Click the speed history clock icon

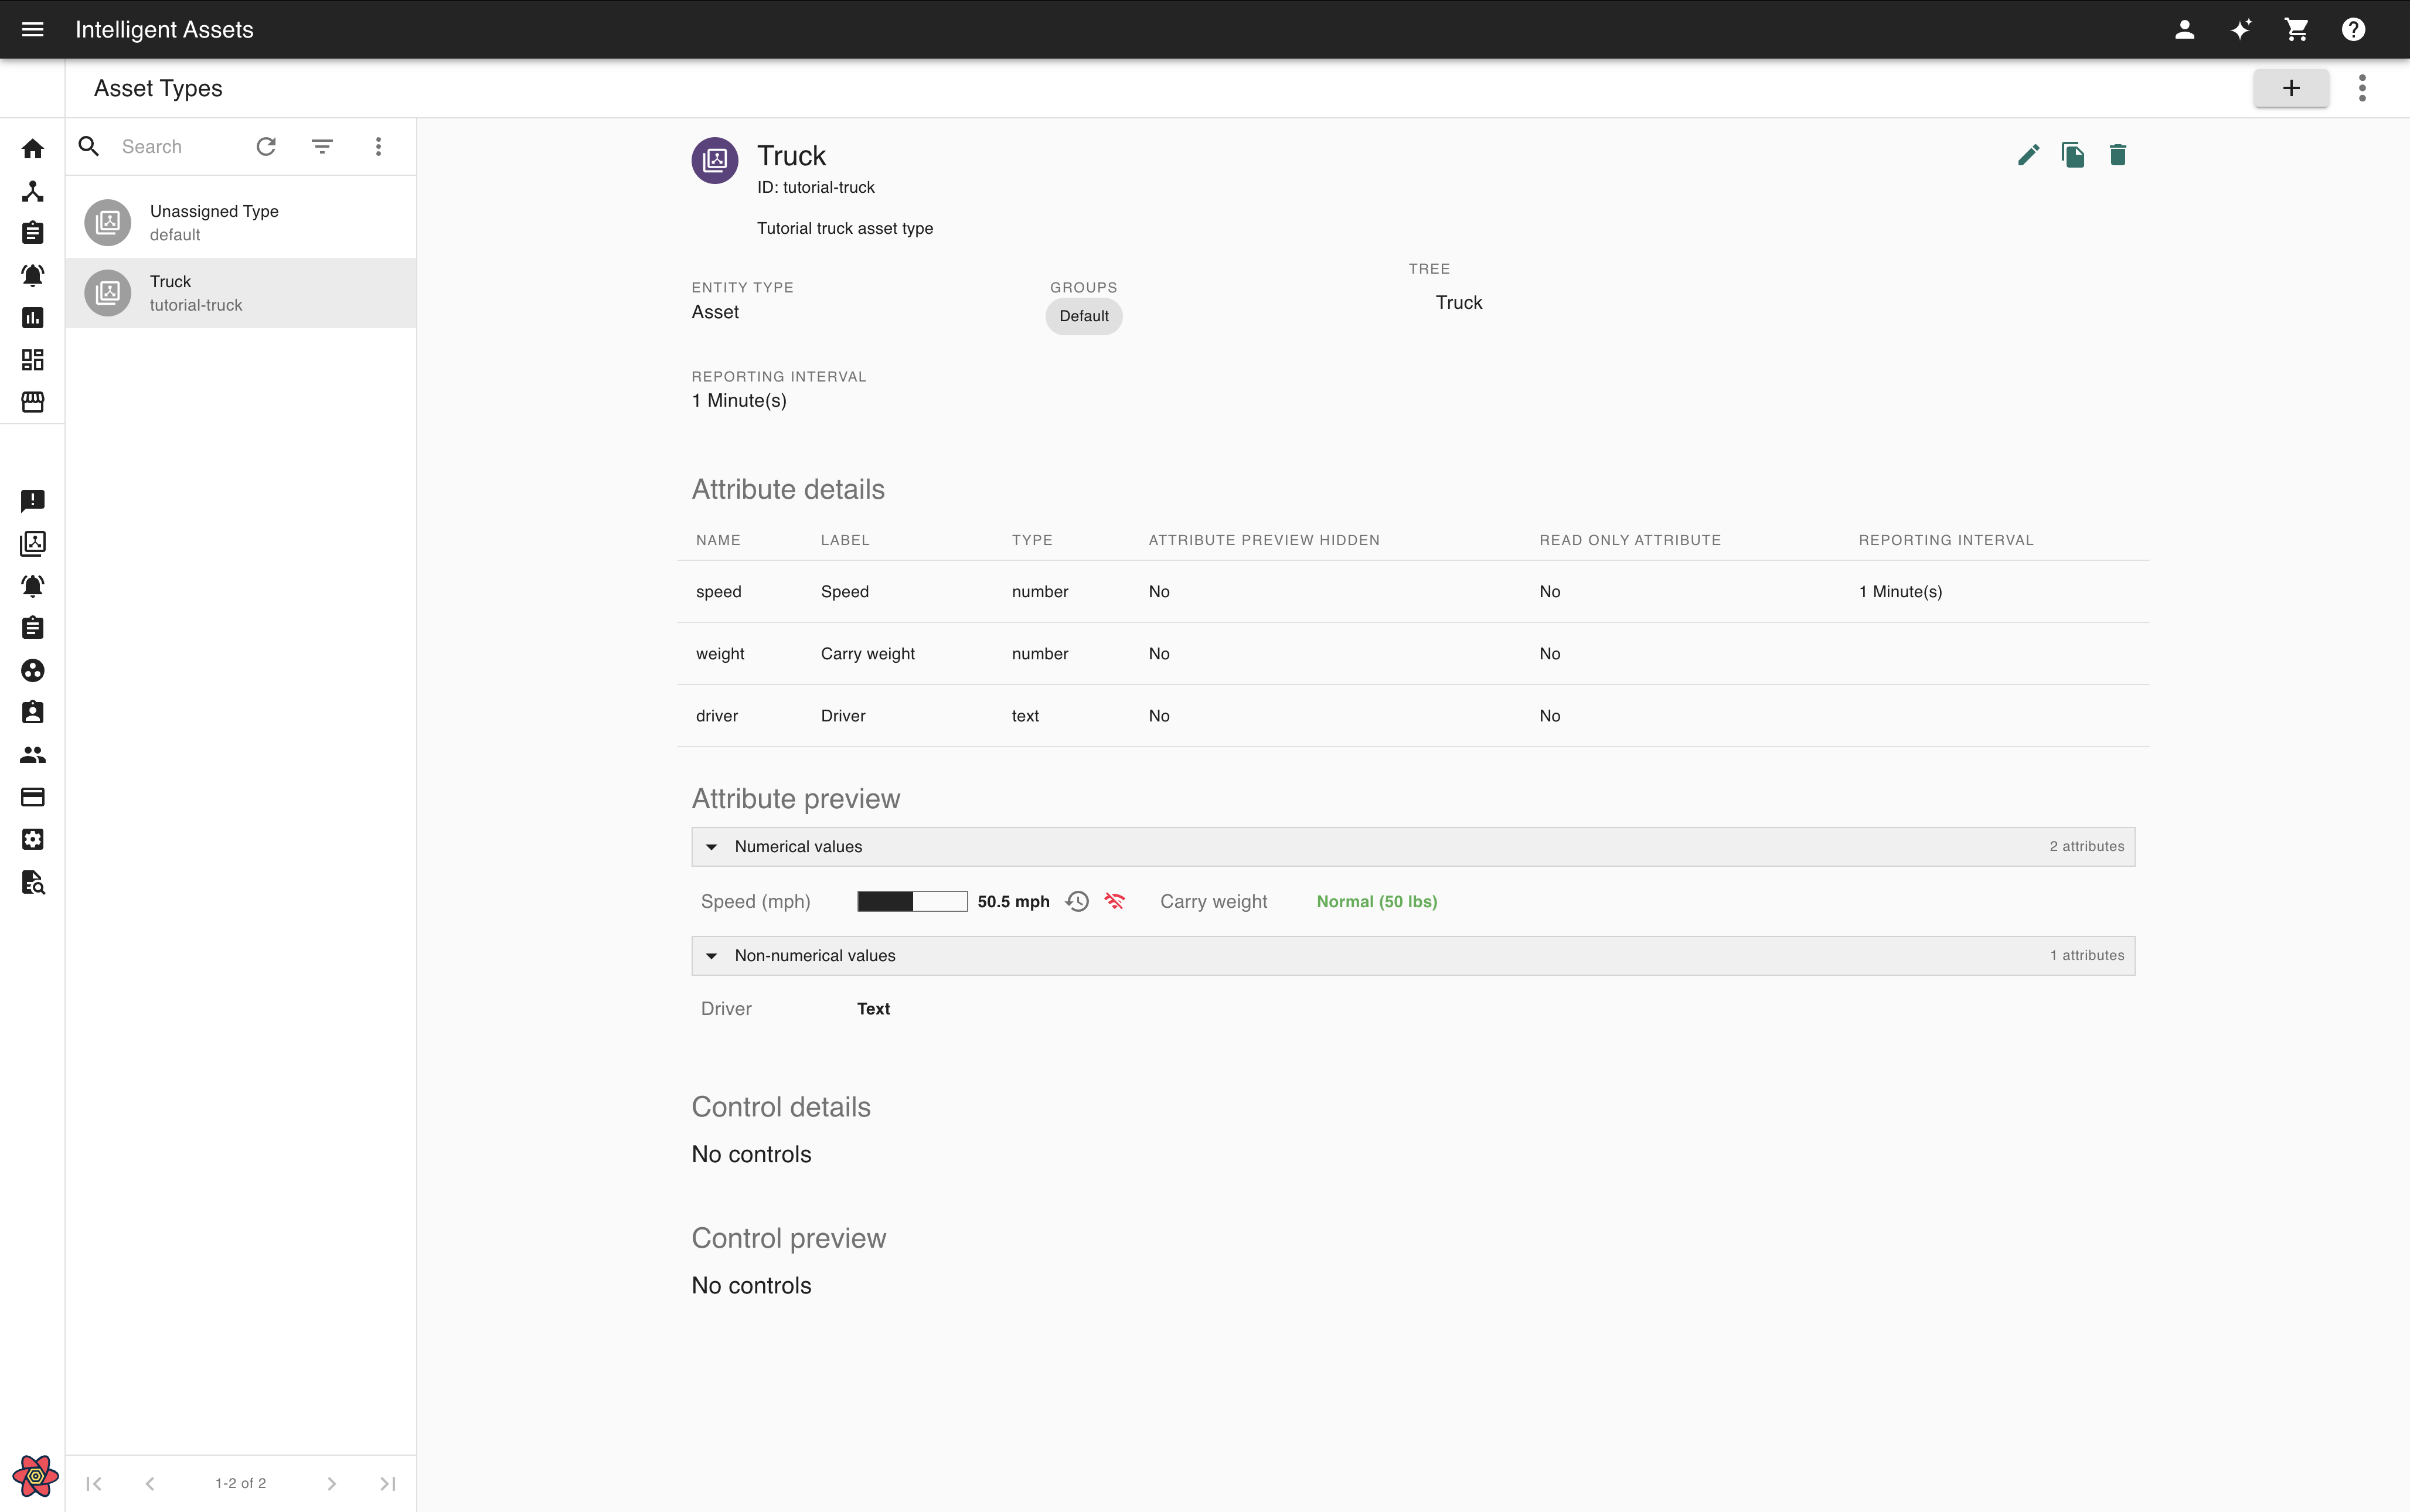(x=1077, y=901)
